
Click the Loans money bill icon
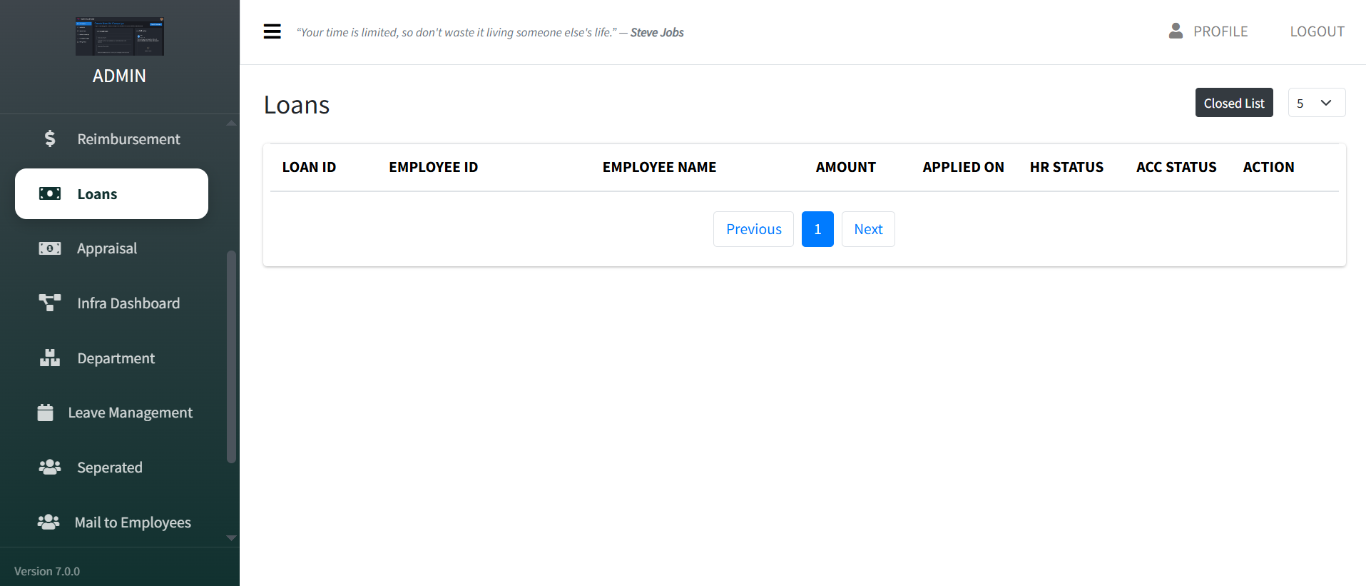[x=50, y=193]
